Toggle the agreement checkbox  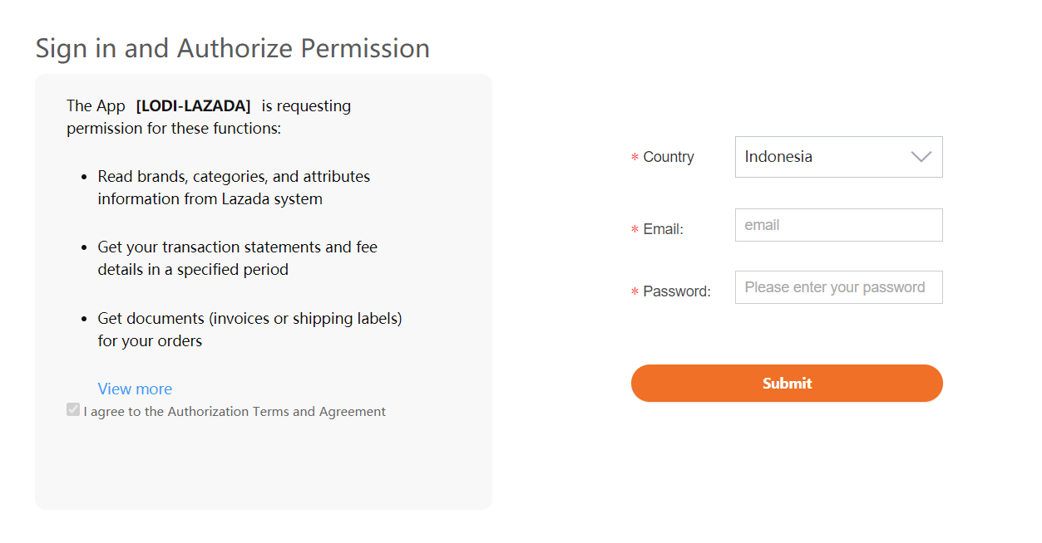coord(73,409)
